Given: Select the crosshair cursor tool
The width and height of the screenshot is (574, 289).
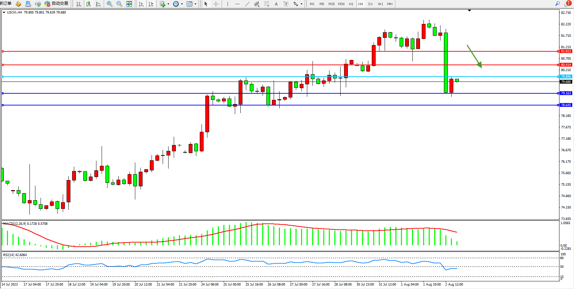Looking at the screenshot, I should click(x=216, y=4).
